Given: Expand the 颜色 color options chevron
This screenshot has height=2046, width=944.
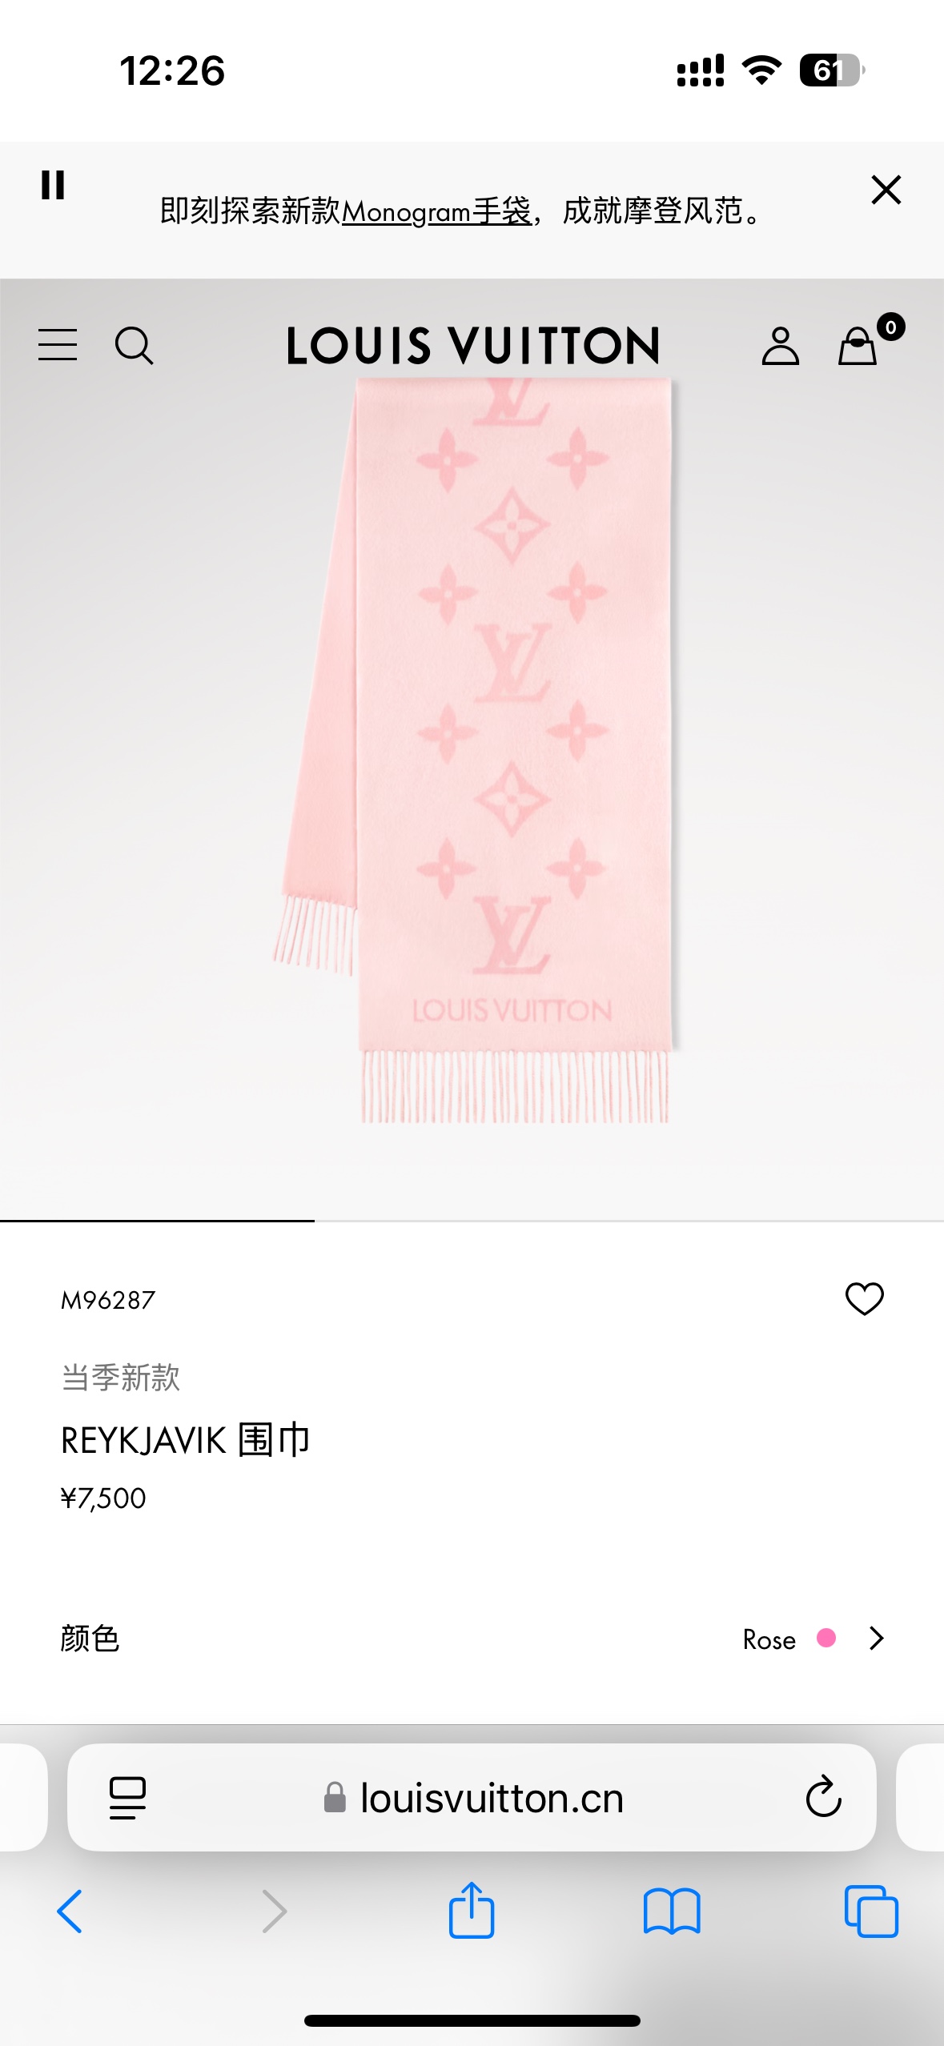Looking at the screenshot, I should coord(877,1639).
